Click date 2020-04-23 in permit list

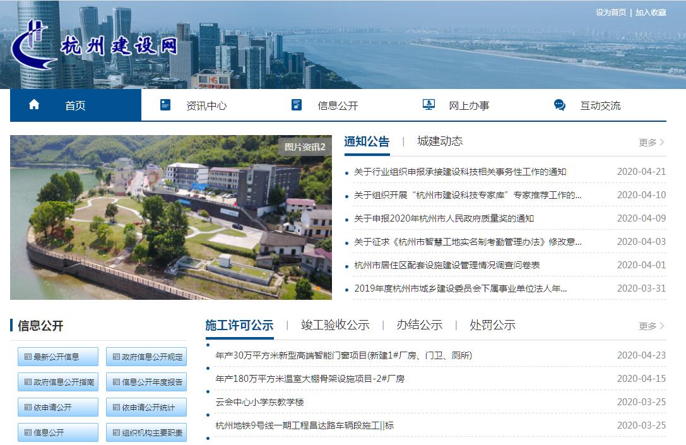(641, 355)
